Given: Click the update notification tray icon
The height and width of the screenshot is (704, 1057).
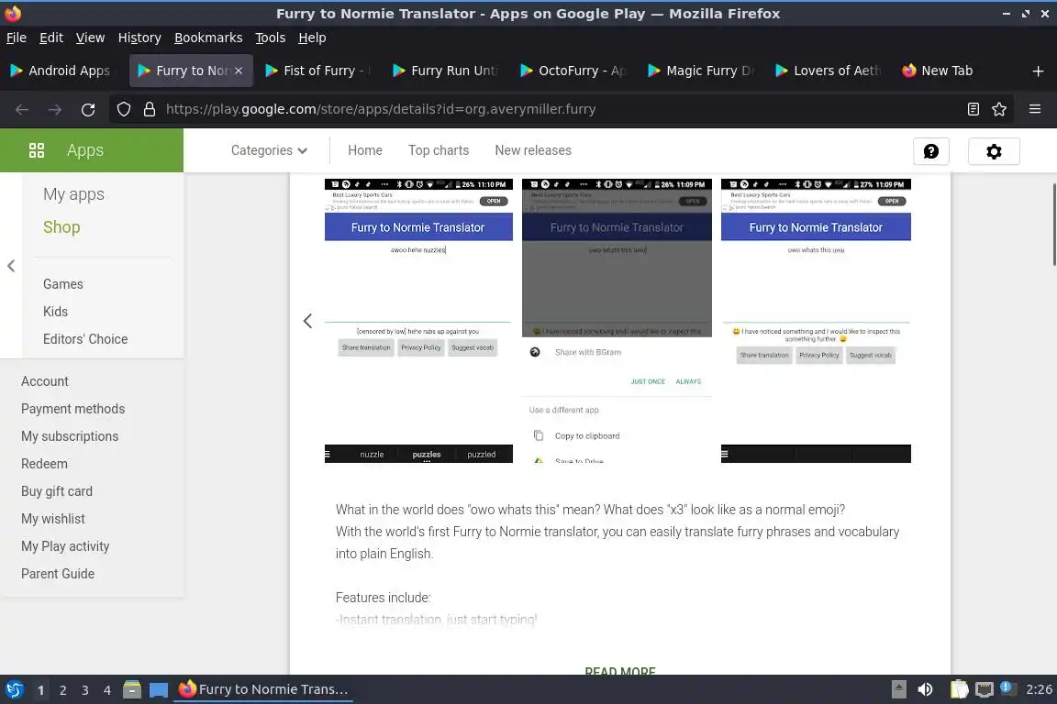Looking at the screenshot, I should click(1007, 687).
